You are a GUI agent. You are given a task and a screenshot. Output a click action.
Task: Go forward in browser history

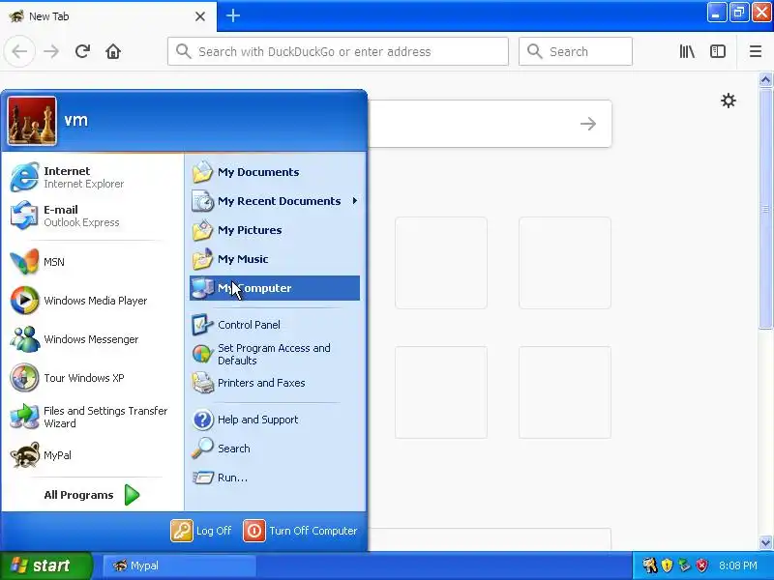pos(51,51)
